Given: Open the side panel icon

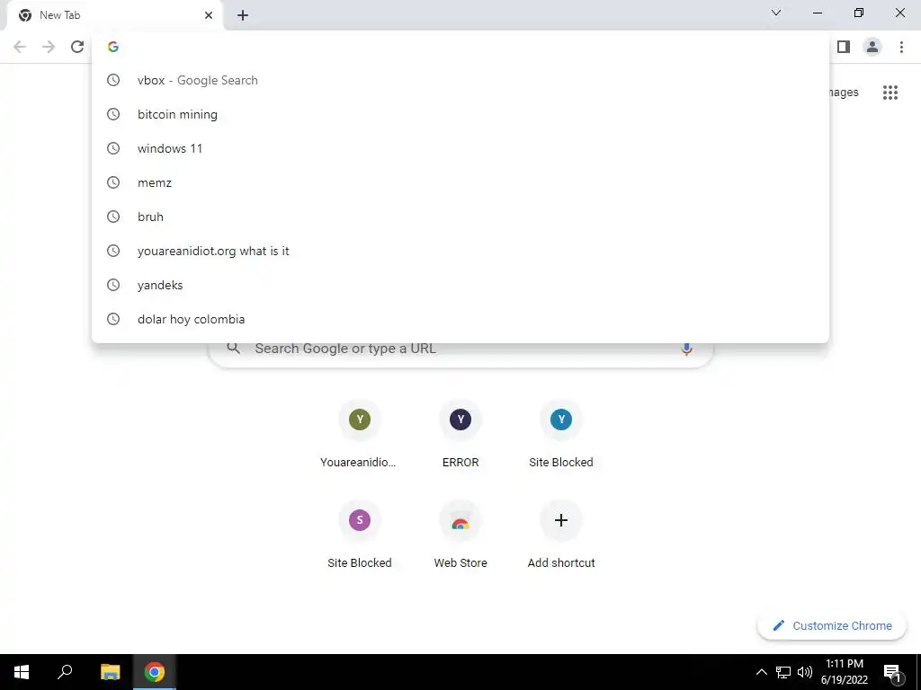Looking at the screenshot, I should [x=844, y=47].
